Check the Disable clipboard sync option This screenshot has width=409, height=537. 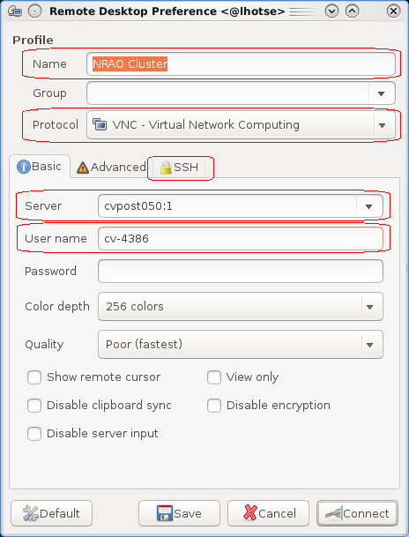[34, 406]
